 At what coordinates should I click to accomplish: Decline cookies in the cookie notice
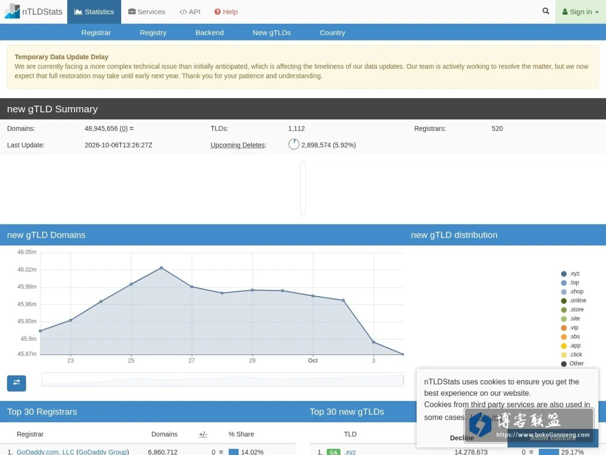pyautogui.click(x=462, y=438)
